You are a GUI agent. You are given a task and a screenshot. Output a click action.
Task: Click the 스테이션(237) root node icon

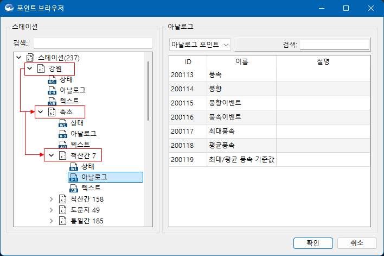[x=30, y=58]
